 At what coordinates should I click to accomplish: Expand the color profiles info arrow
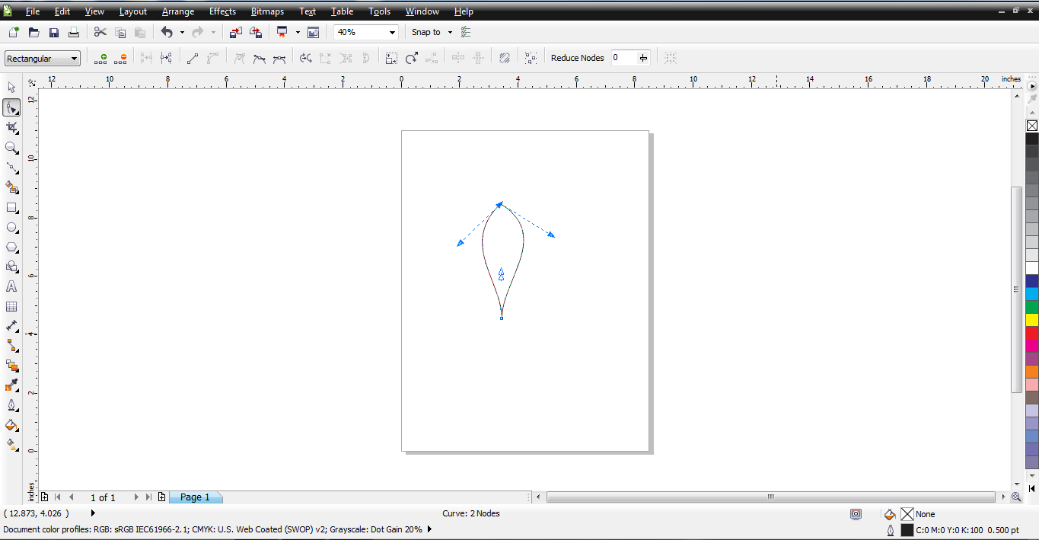(429, 529)
